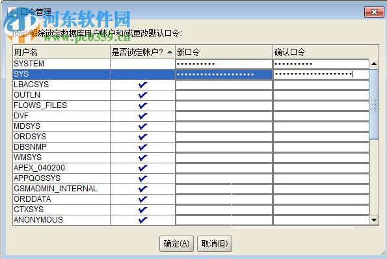Close the 口令管理 dialog window
The width and height of the screenshot is (387, 259).
pyautogui.click(x=374, y=12)
